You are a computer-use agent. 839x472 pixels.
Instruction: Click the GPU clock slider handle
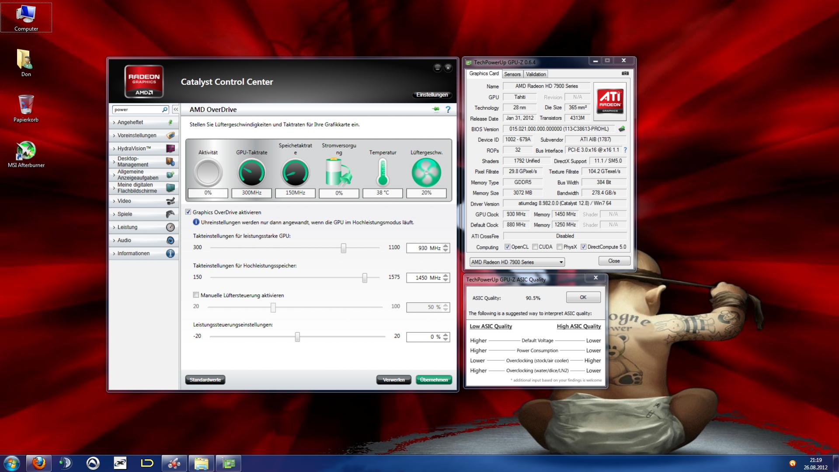[344, 248]
